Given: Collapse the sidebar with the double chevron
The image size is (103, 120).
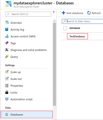Looking at the screenshot, I should pos(54,12).
